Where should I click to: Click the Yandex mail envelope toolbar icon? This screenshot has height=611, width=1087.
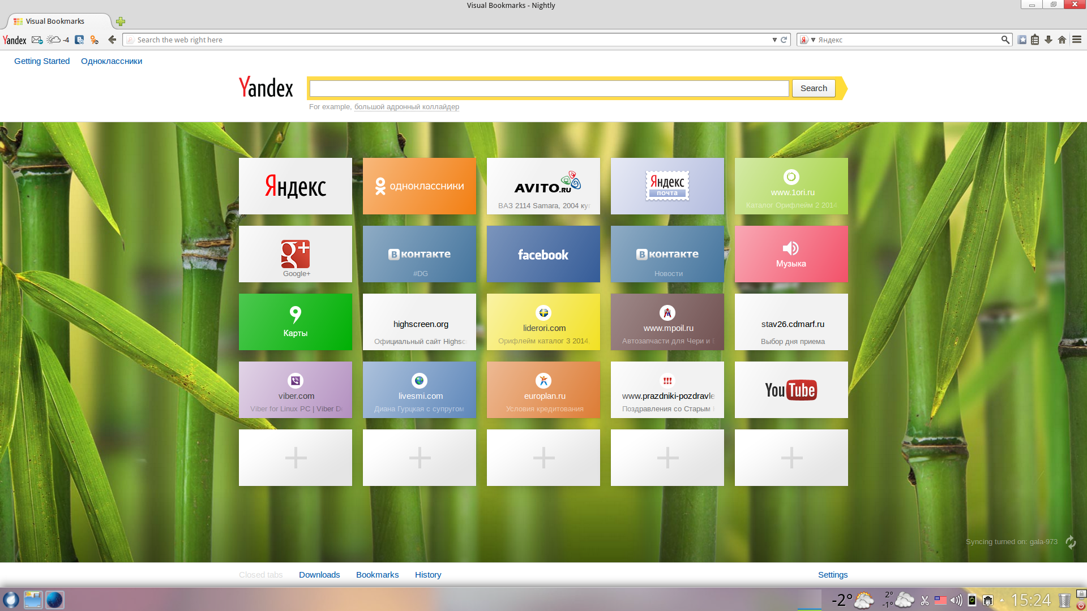point(37,40)
